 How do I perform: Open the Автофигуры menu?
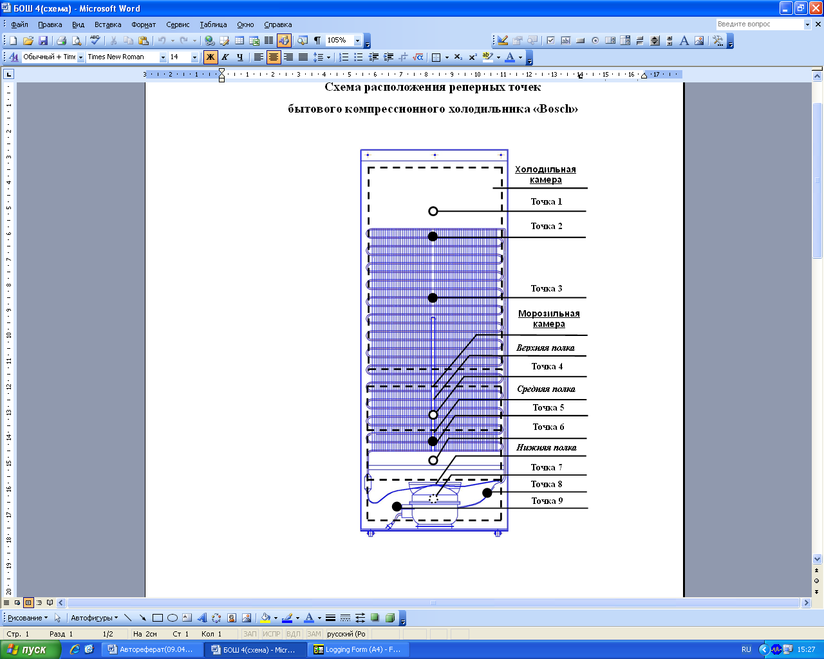[94, 618]
